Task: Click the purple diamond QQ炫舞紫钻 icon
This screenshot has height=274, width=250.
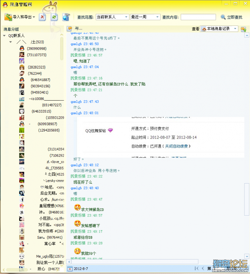Action: click(x=111, y=130)
